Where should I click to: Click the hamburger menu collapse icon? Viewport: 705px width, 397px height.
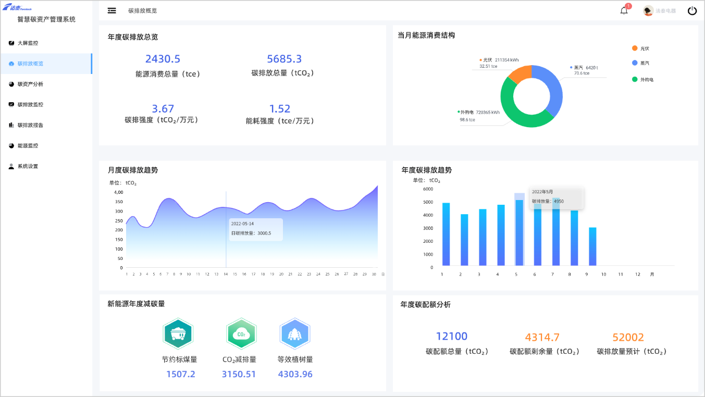click(x=112, y=10)
